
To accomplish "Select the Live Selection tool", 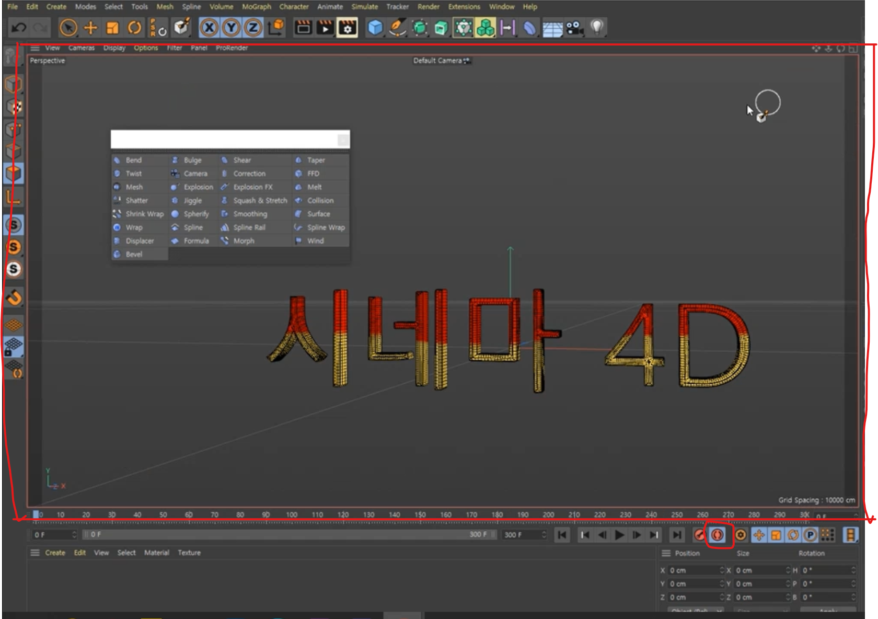I will point(68,27).
